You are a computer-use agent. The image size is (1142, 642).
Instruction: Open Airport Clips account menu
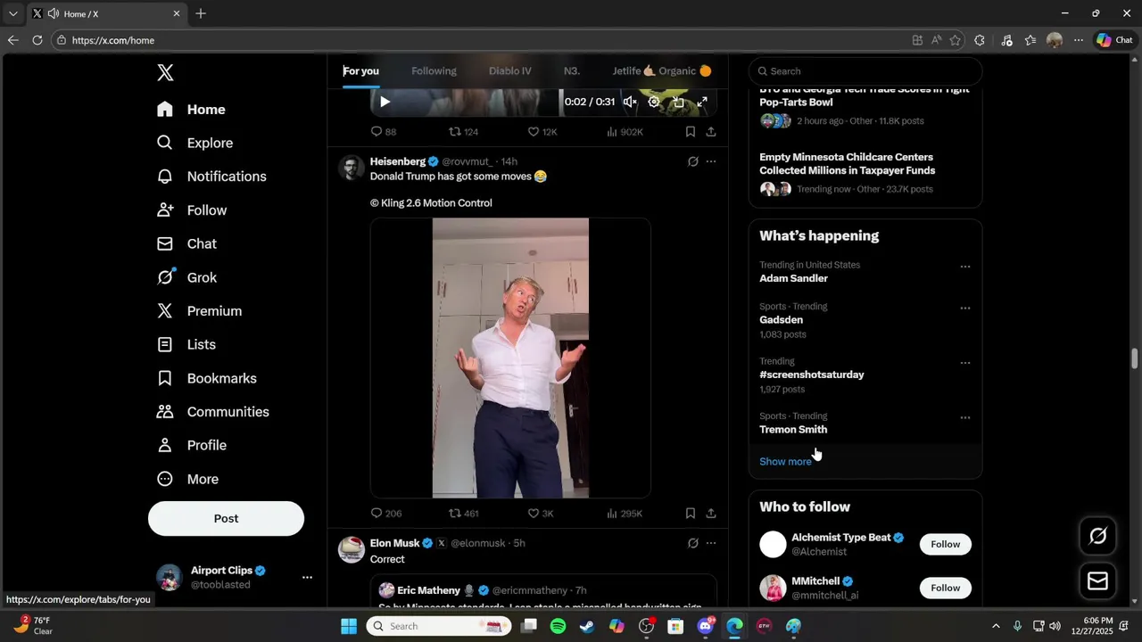(236, 578)
